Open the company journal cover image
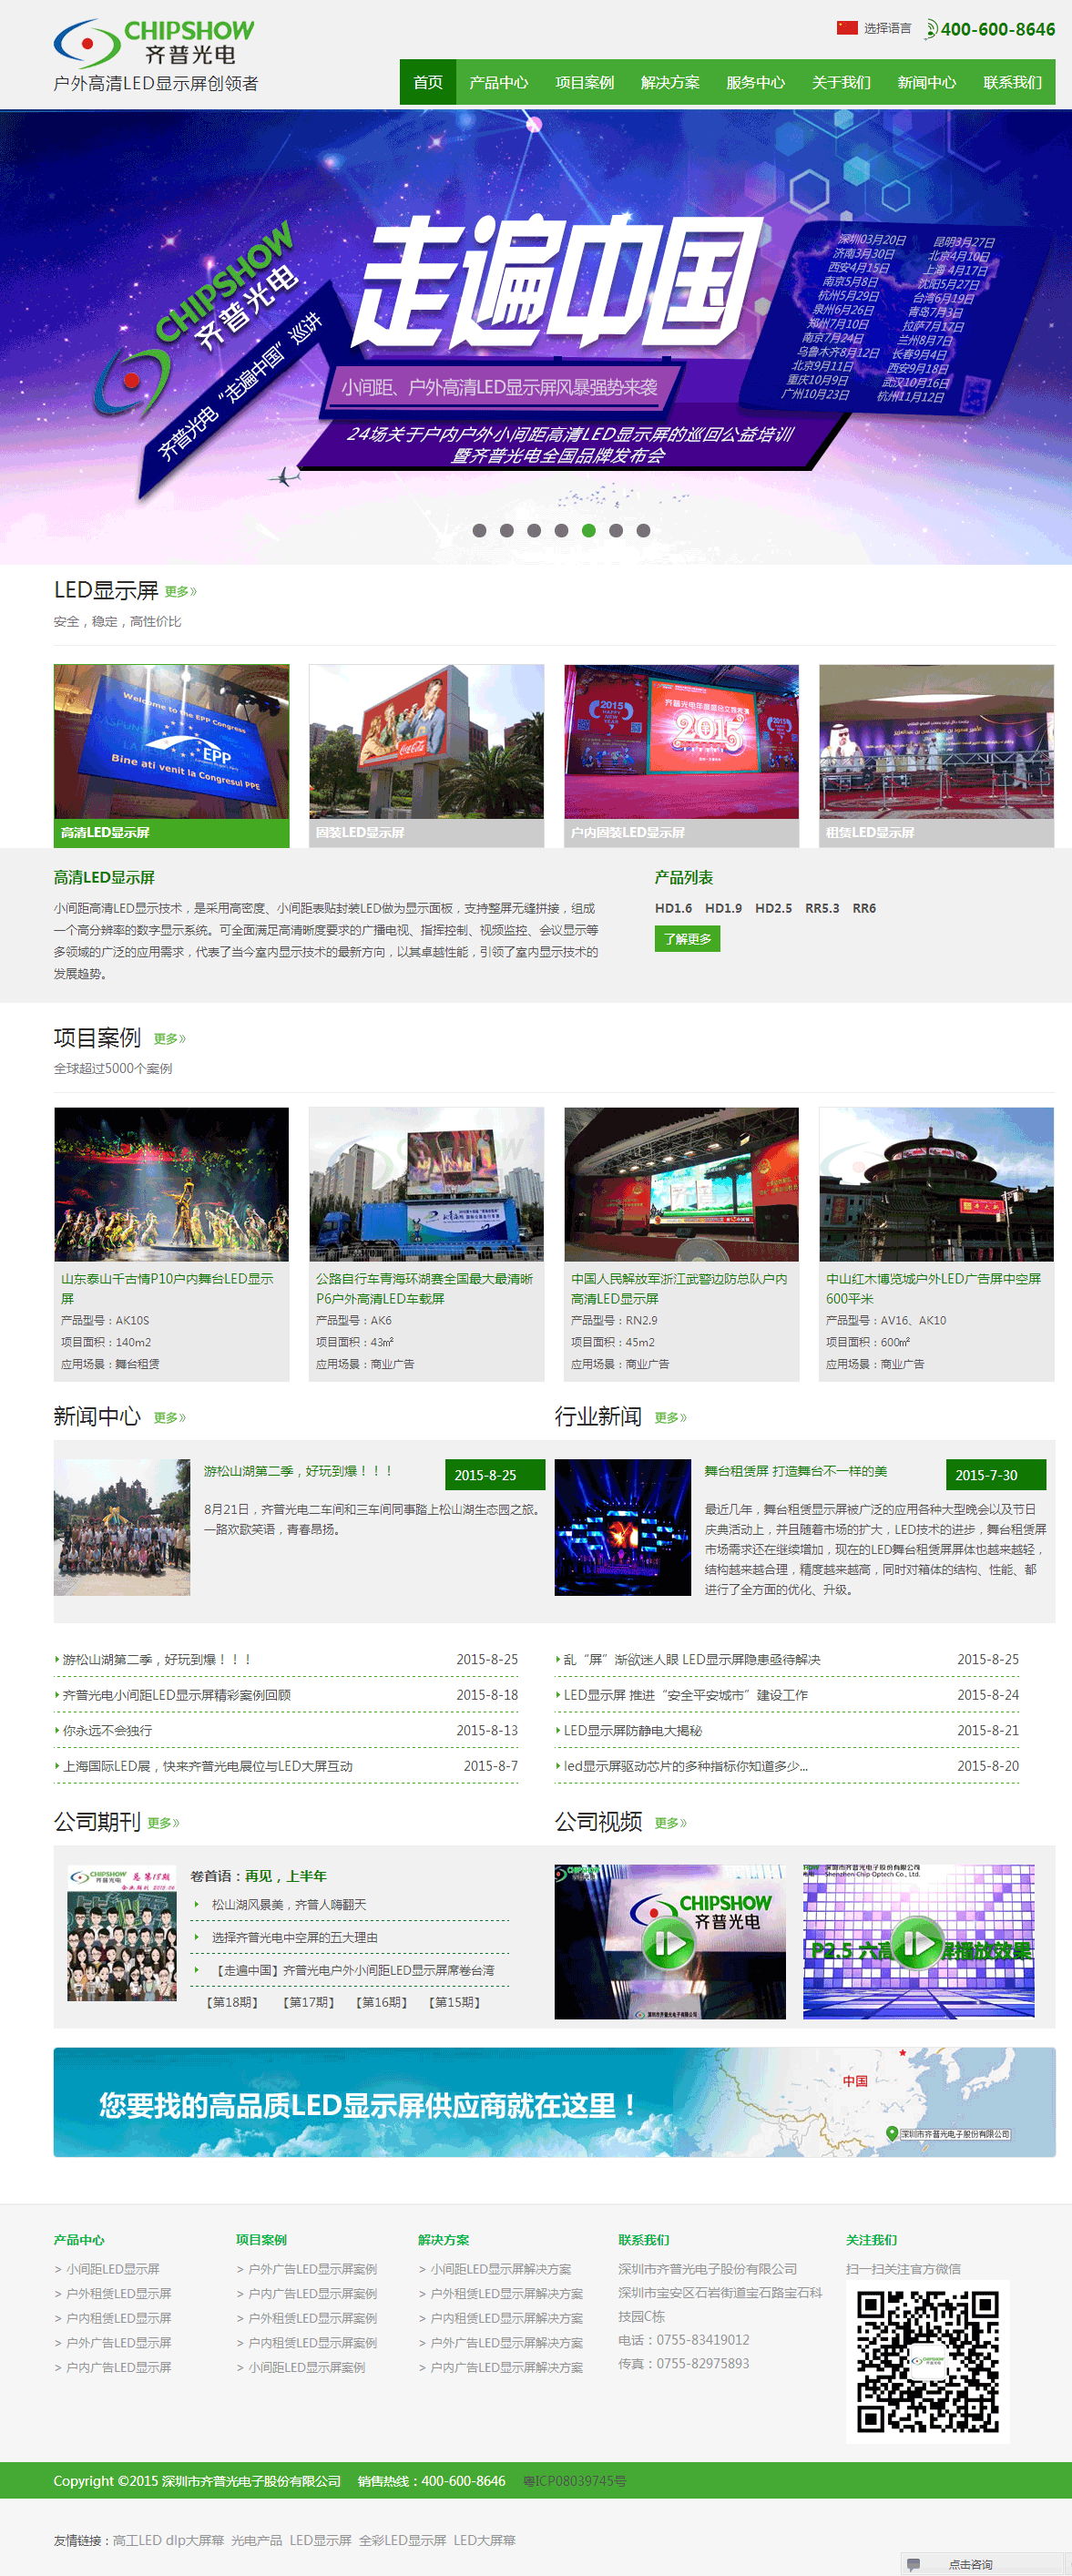This screenshot has width=1072, height=2576. tap(121, 1933)
